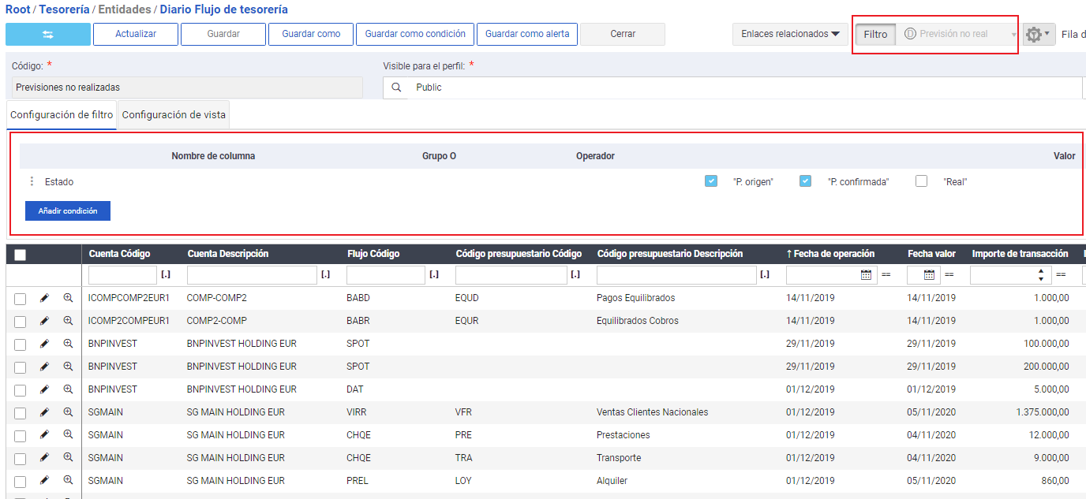Uncheck the "P. origen" checkbox
Screen dimensions: 1086x499
(711, 181)
